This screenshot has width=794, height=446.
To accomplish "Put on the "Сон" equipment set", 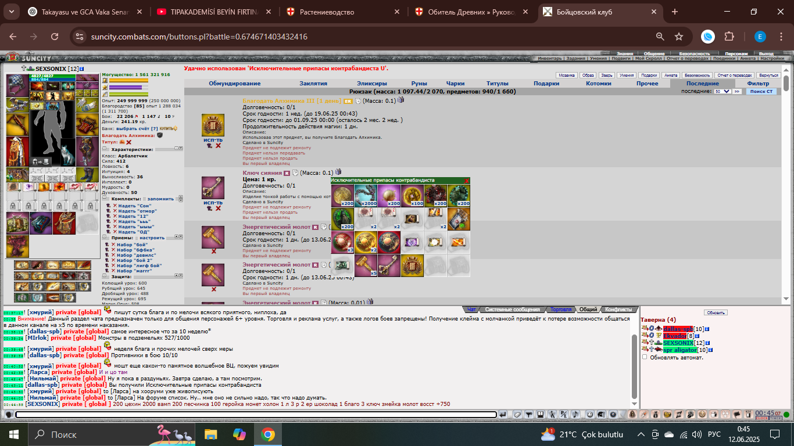I will (x=134, y=206).
